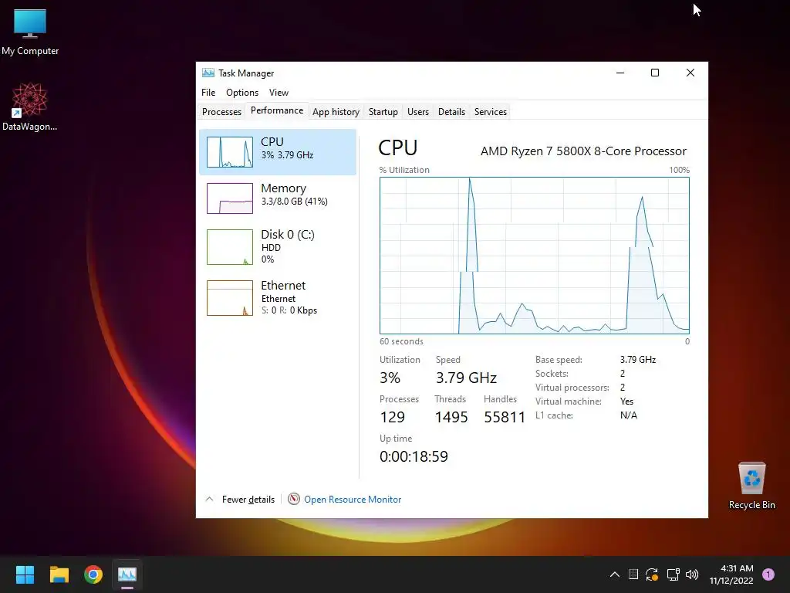
Task: Close the Task Manager window
Action: (x=690, y=73)
